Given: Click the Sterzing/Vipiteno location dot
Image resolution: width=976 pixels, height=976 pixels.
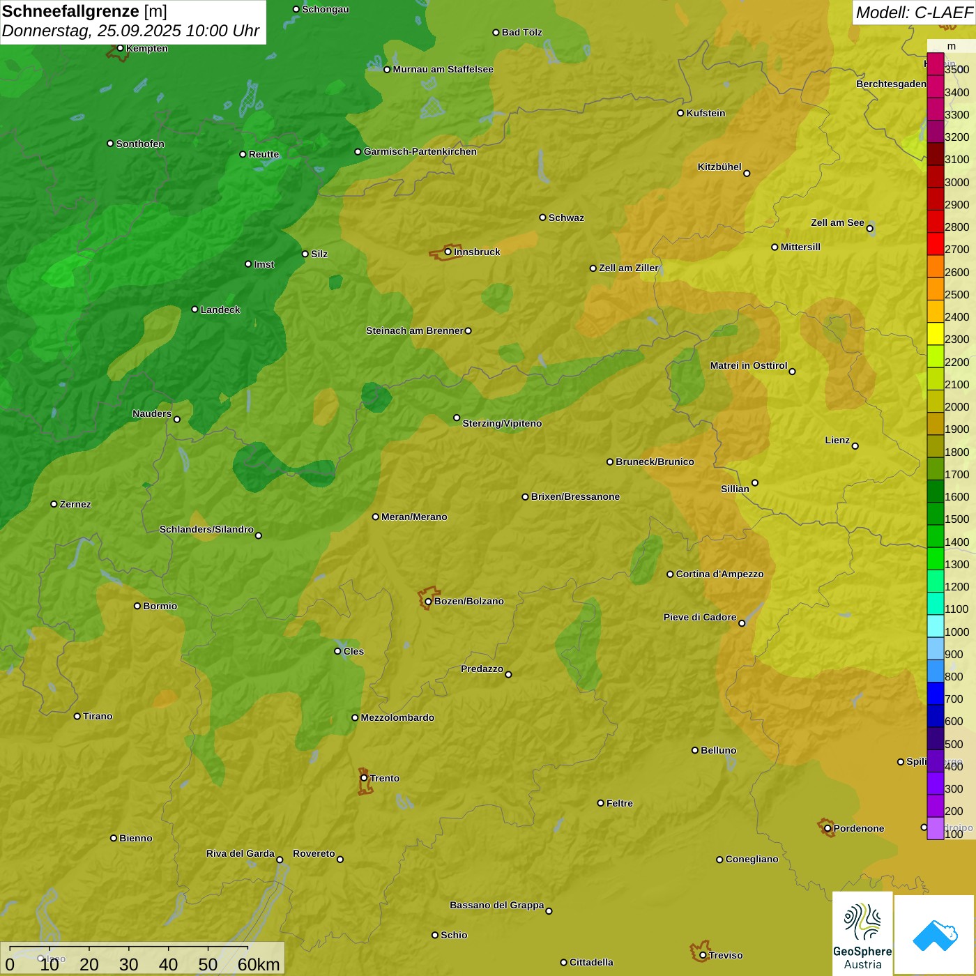Looking at the screenshot, I should point(457,418).
